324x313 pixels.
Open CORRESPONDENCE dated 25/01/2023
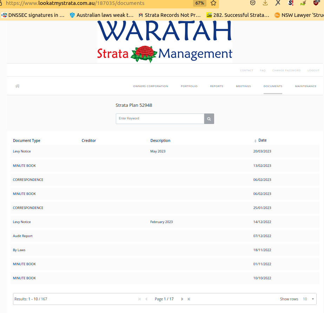(x=165, y=208)
